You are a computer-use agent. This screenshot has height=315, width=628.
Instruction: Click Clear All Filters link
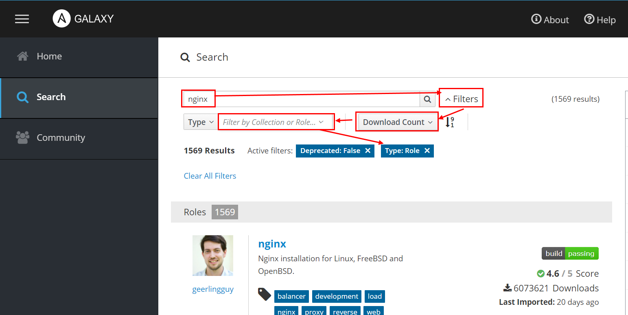pos(210,176)
